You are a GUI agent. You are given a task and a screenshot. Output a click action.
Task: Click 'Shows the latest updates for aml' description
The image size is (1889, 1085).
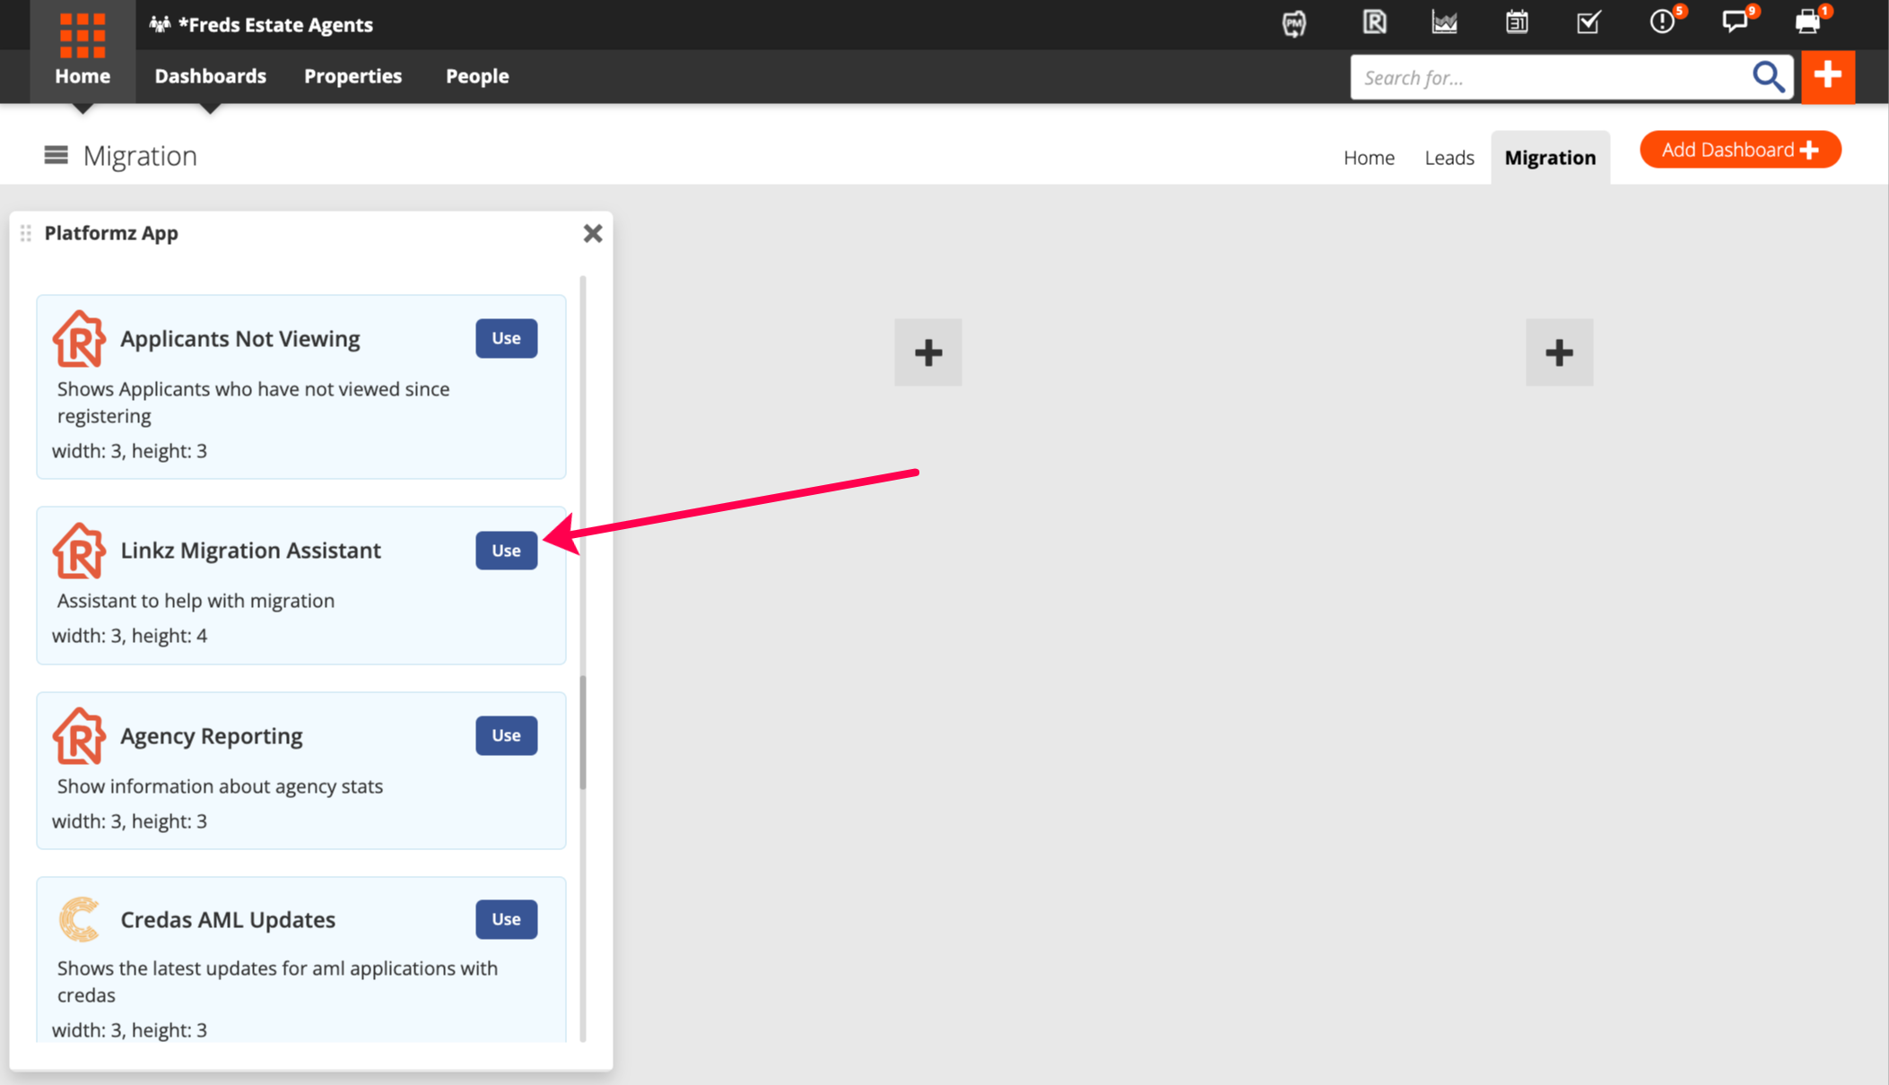pyautogui.click(x=277, y=982)
